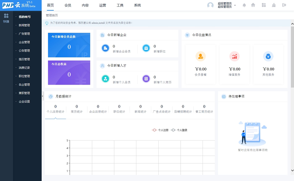Click the 暂时没有待处理事项哦 message
Screen dimensions: 294x181
point(253,150)
